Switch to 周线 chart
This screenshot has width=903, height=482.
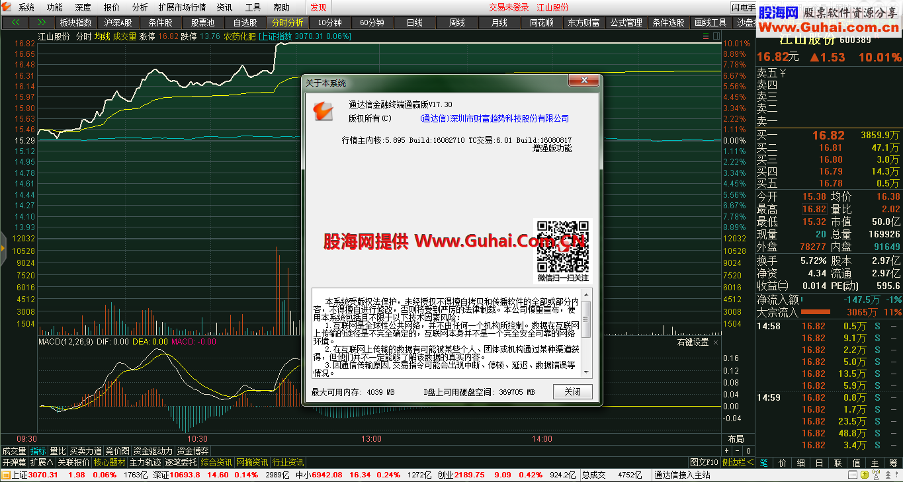click(456, 22)
